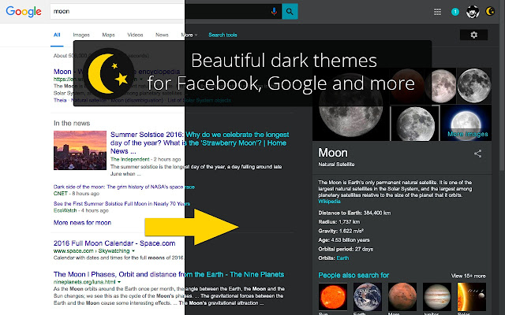Start voice search with the microphone icon
This screenshot has width=505, height=315.
click(x=274, y=12)
